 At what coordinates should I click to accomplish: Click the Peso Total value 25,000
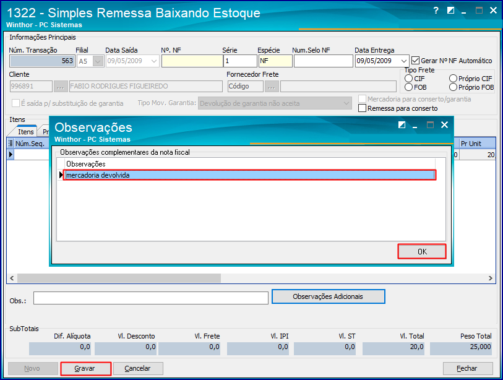point(461,347)
